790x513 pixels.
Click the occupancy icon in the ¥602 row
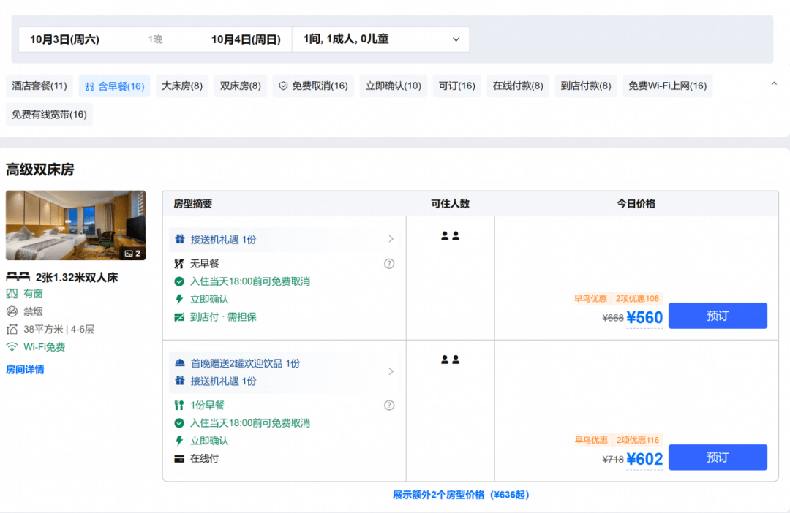pyautogui.click(x=450, y=360)
